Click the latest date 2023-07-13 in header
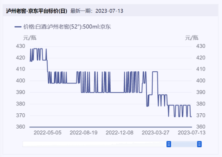The width and height of the screenshot is (222, 157). click(x=109, y=11)
